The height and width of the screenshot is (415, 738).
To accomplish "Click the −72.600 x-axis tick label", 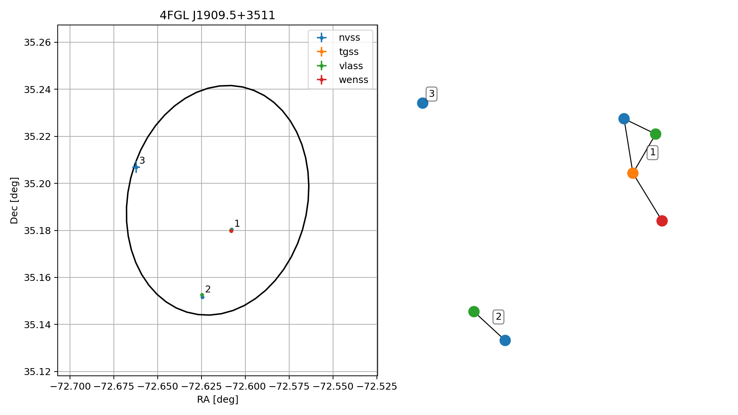I will pos(245,386).
